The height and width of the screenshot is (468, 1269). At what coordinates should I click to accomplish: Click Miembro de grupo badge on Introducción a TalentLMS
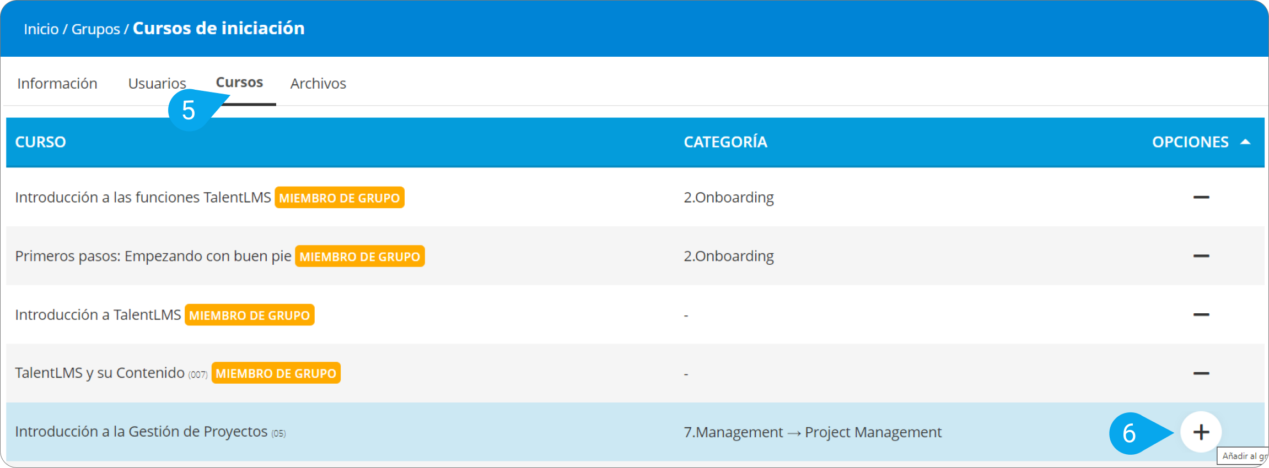pyautogui.click(x=250, y=315)
